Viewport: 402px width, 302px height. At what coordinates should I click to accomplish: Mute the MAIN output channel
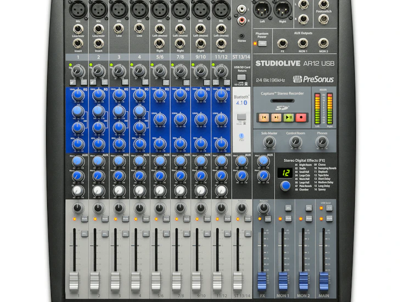tap(329, 219)
